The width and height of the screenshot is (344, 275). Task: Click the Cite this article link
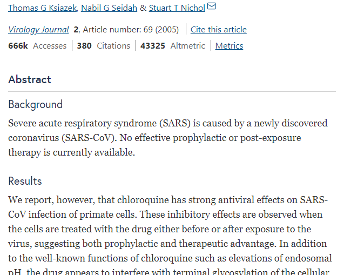(x=219, y=30)
